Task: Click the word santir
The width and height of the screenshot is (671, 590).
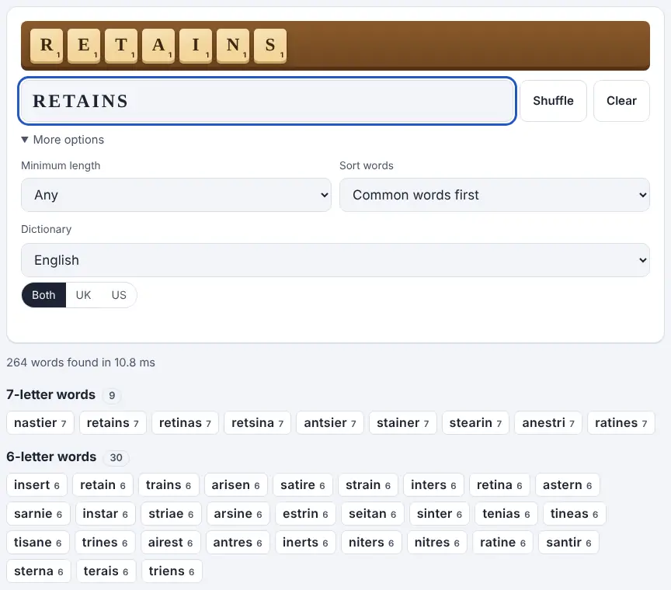Action: pos(568,542)
